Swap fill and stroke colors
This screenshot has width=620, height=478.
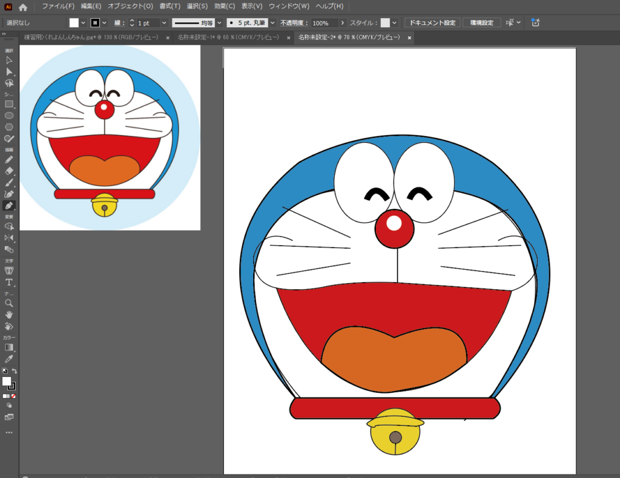14,371
